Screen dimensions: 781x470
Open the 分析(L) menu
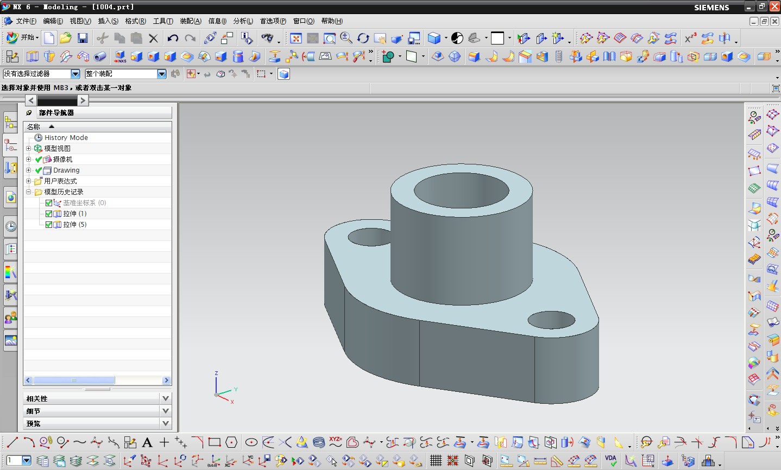(243, 21)
